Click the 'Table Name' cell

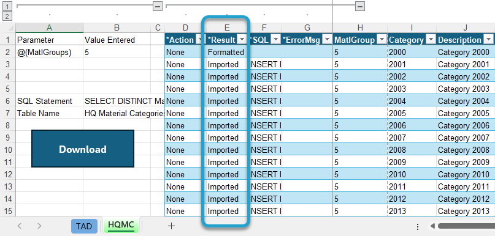[x=49, y=113]
